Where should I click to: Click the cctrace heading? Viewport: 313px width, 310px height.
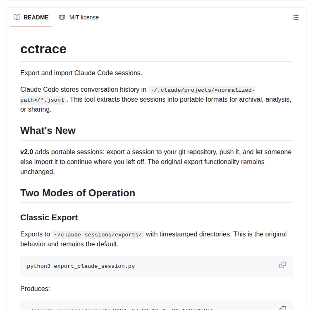pos(43,49)
